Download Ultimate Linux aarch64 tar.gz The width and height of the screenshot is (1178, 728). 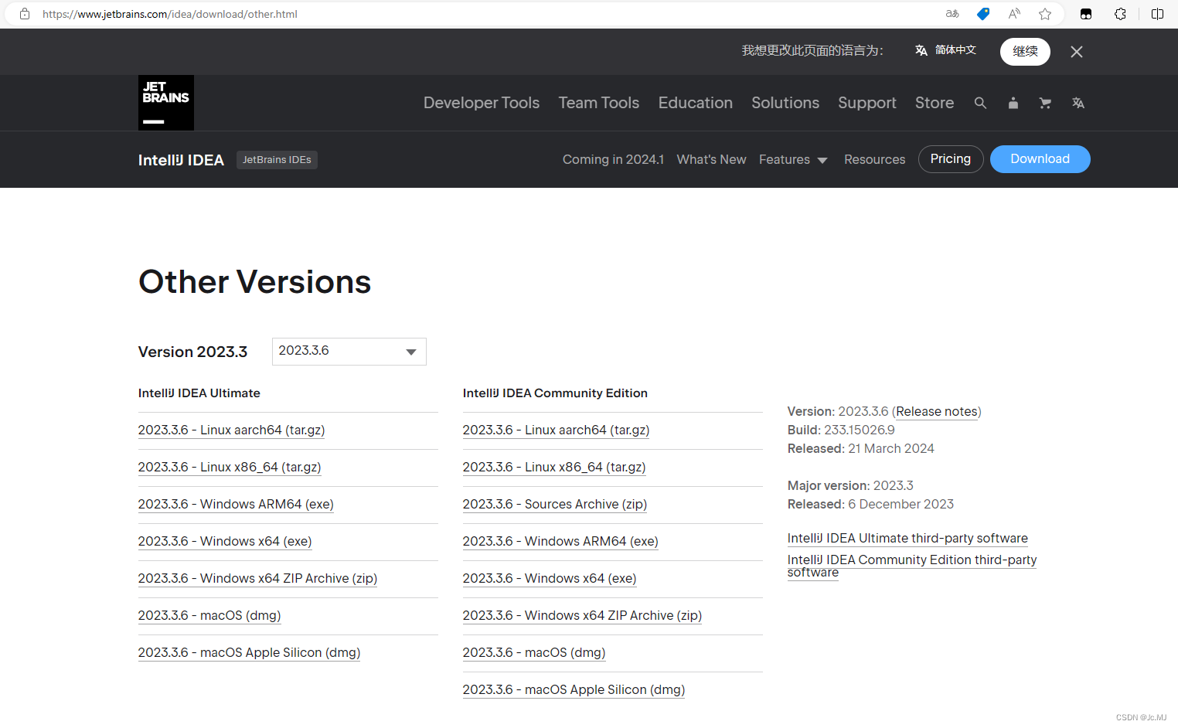(x=231, y=430)
